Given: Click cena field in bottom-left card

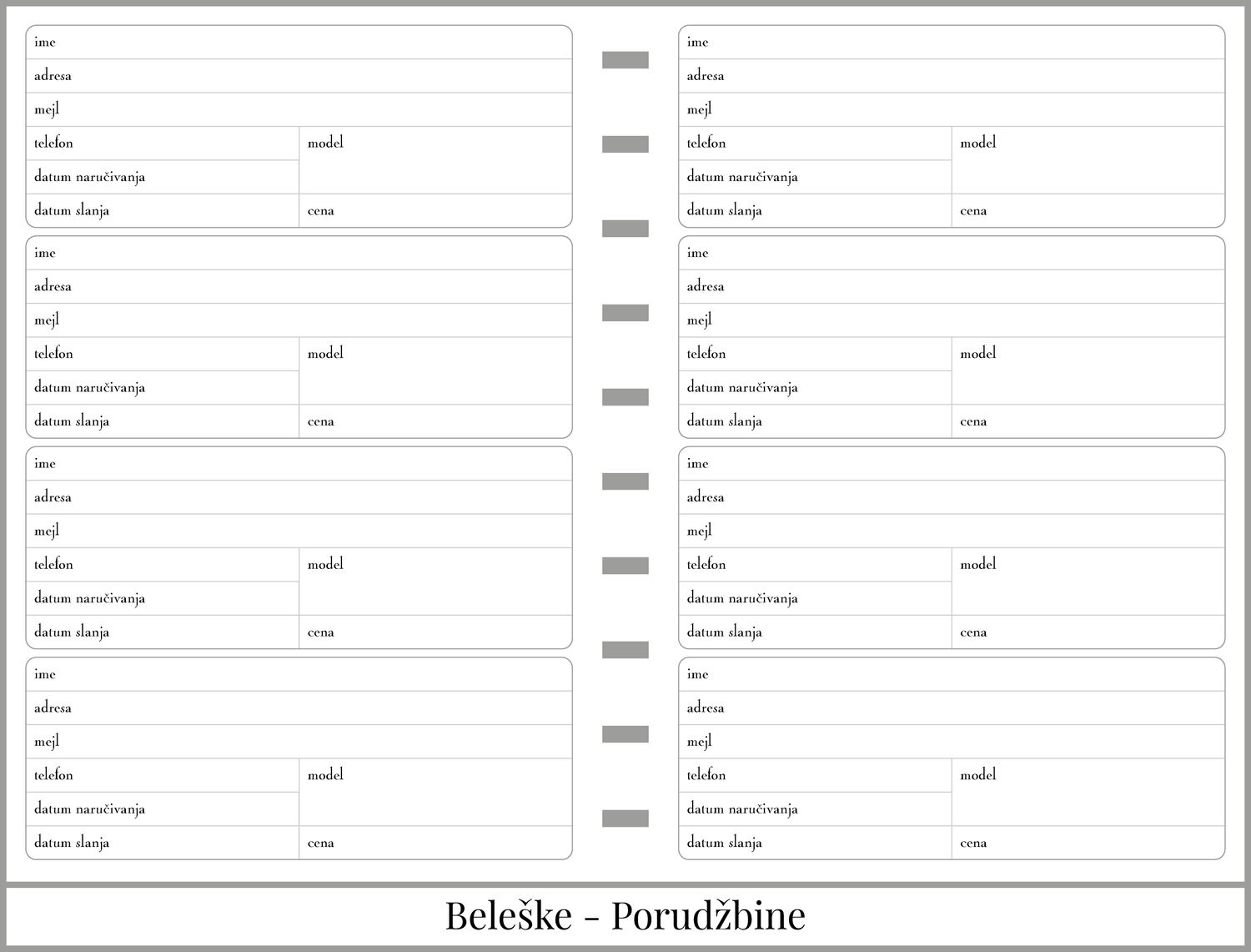Looking at the screenshot, I should pyautogui.click(x=435, y=843).
